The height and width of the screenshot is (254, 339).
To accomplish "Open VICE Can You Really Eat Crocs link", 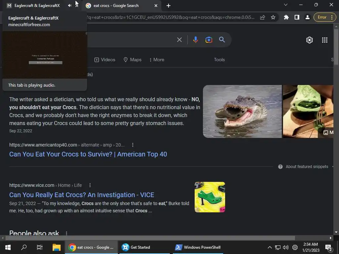I will pos(81,195).
